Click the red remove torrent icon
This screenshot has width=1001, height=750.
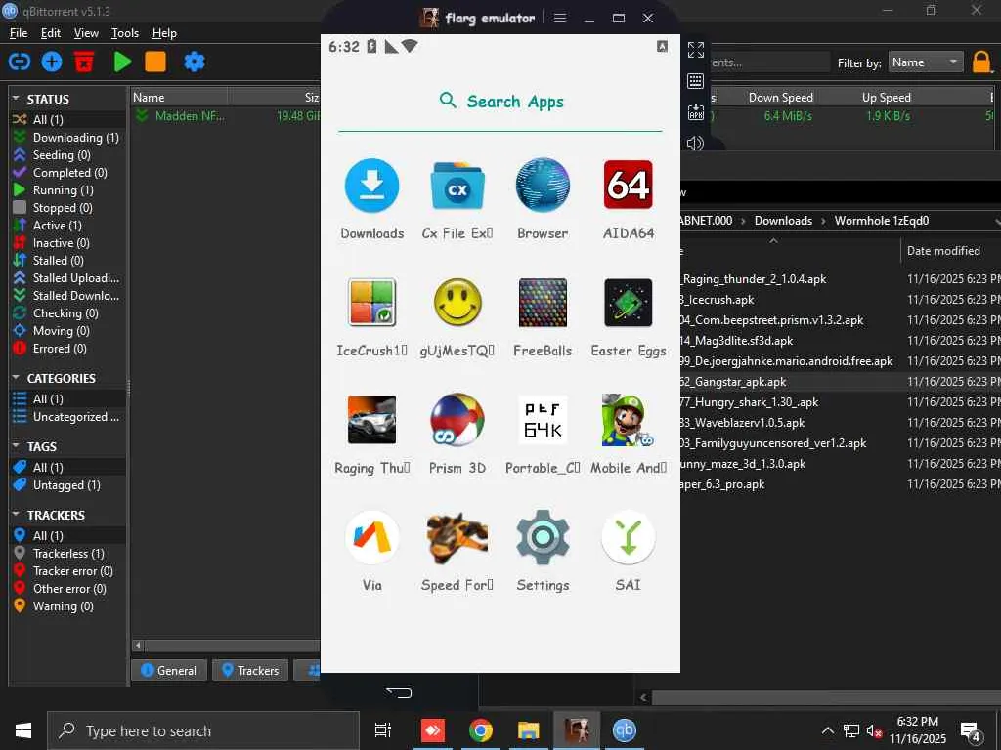84,62
